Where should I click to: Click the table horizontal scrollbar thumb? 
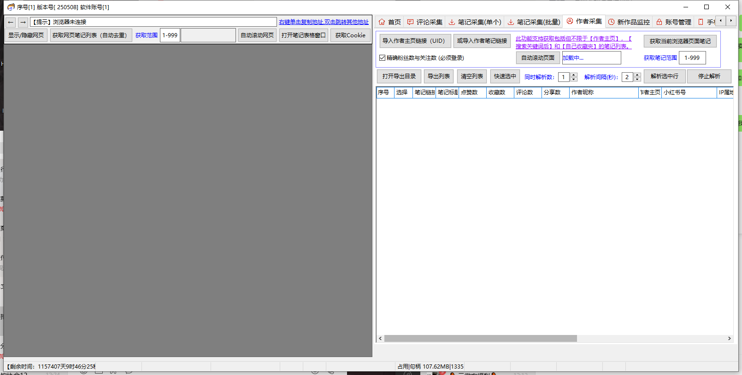(481, 339)
